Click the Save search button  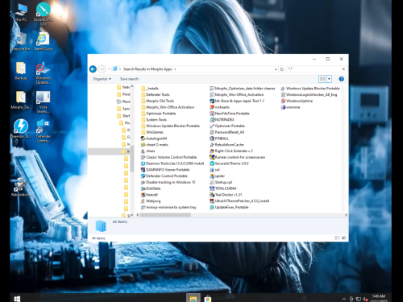point(129,79)
